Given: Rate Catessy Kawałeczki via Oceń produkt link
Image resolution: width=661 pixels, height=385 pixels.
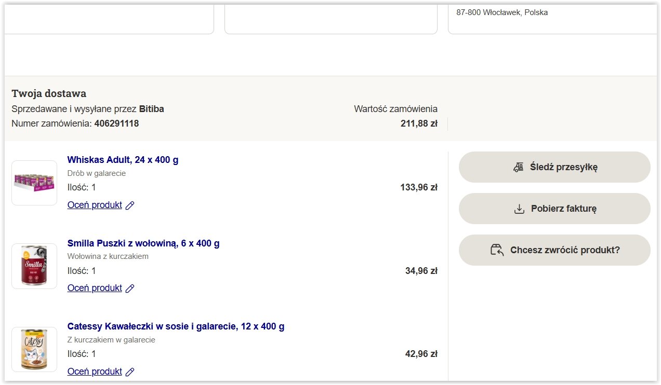Looking at the screenshot, I should tap(95, 372).
